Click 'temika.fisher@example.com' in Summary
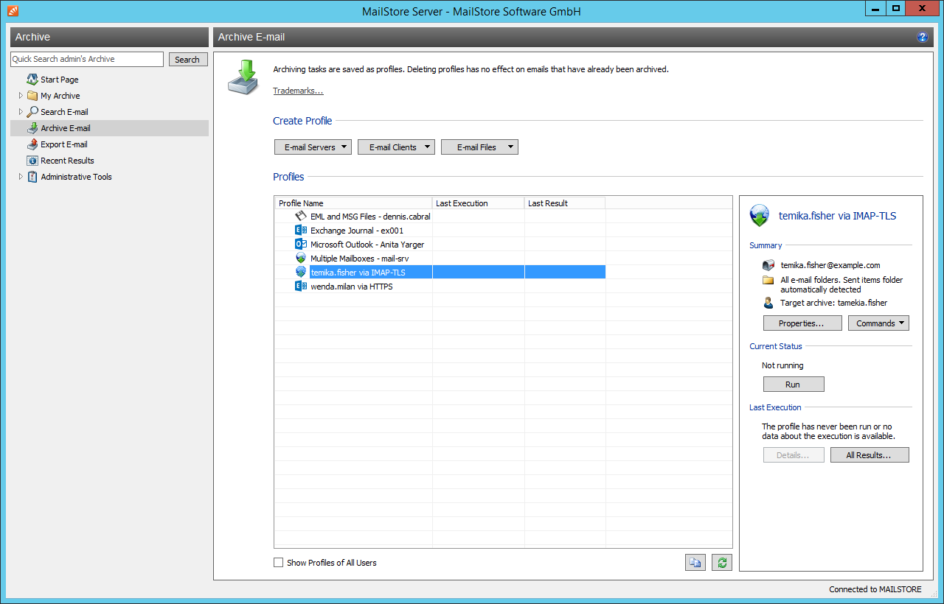The height and width of the screenshot is (604, 944). 830,265
